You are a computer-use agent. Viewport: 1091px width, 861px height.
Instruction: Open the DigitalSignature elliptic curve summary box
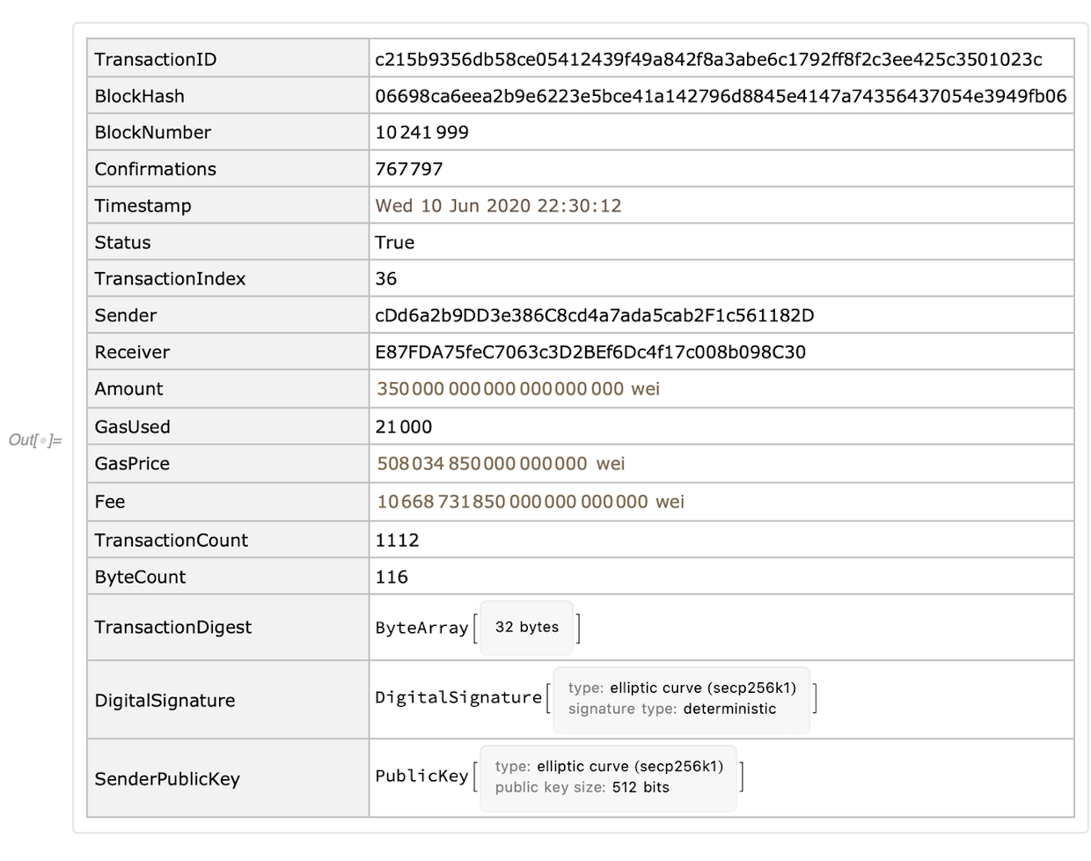681,699
